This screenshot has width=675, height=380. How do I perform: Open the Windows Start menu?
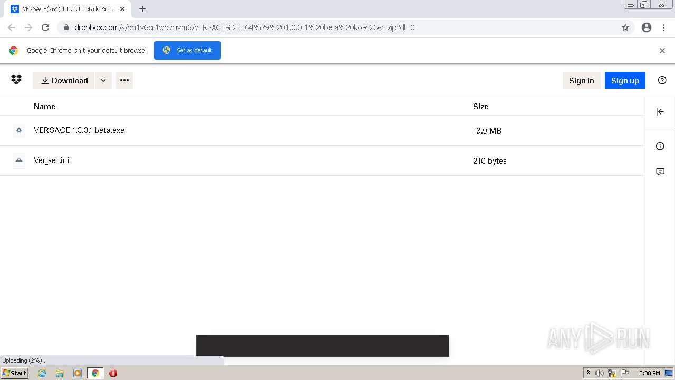point(15,373)
